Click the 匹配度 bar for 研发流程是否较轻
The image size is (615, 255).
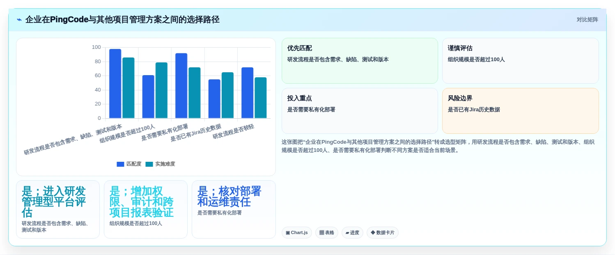tap(248, 93)
